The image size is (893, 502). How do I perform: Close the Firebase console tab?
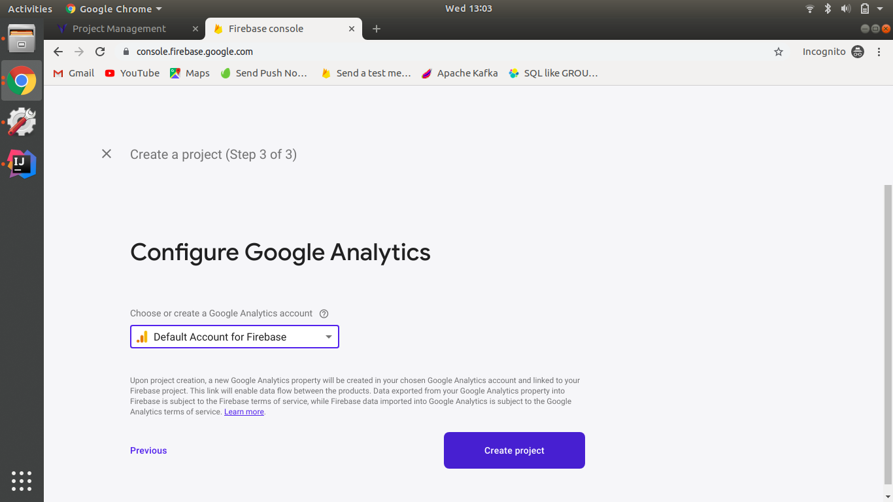point(352,29)
